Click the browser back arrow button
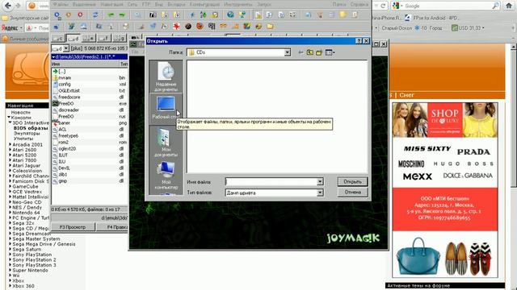Image resolution: width=517 pixels, height=290 pixels. click(x=8, y=6)
